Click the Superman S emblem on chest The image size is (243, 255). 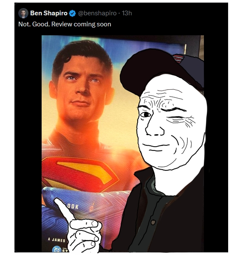[79, 173]
